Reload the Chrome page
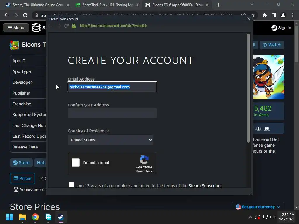 pos(25,15)
